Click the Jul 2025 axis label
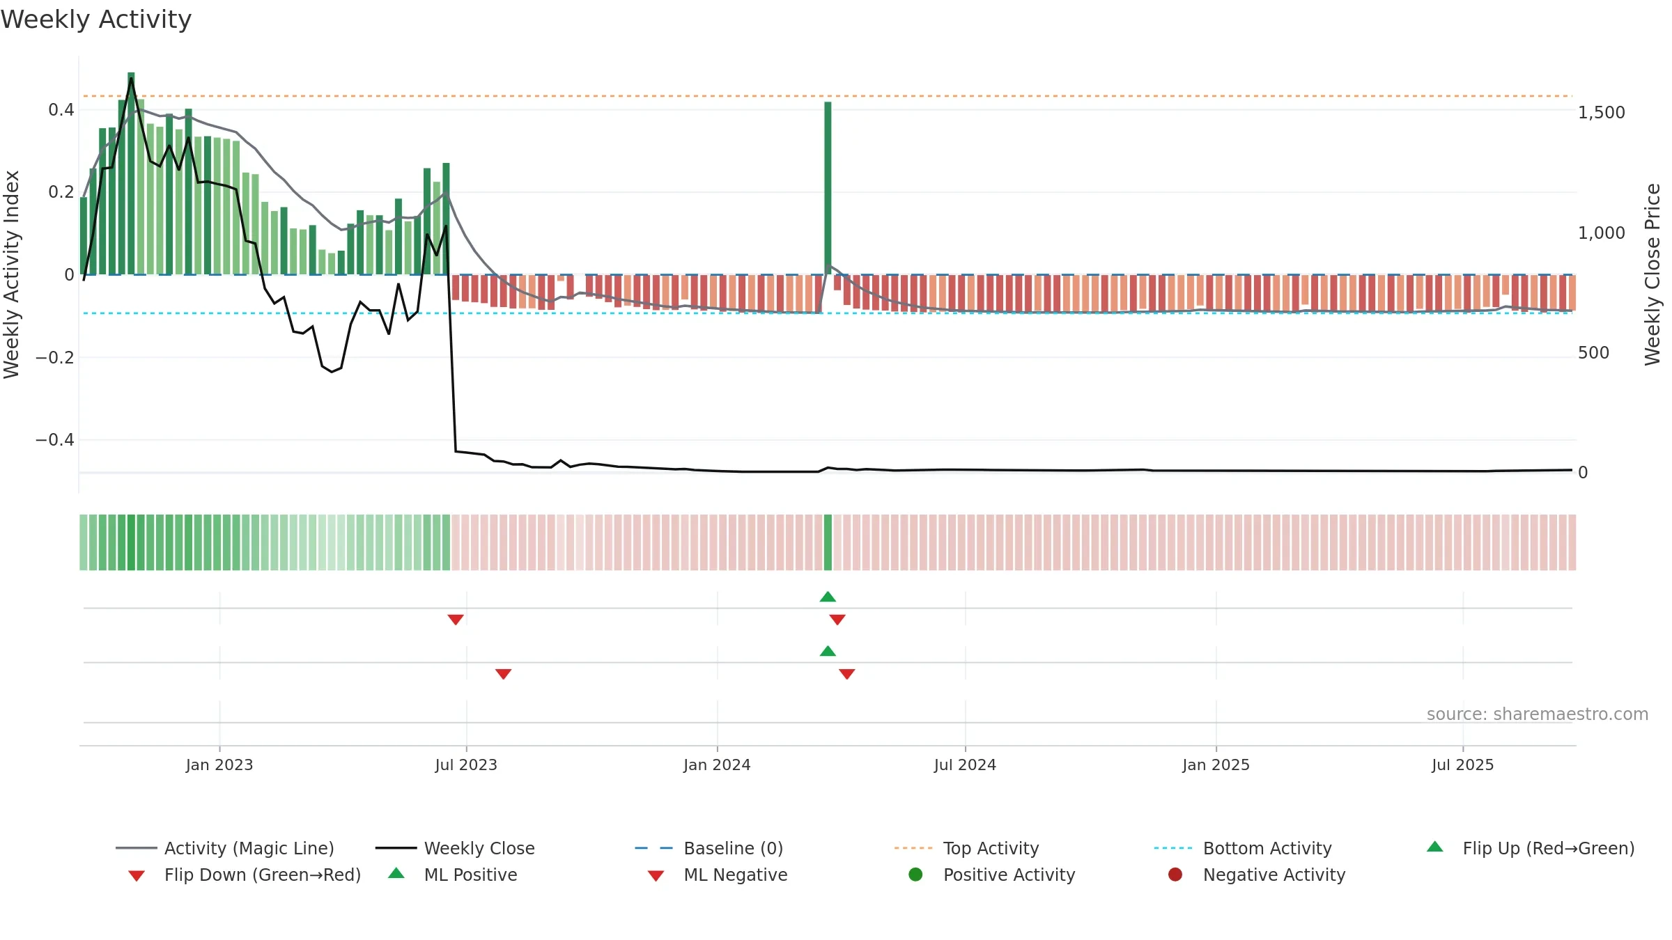Screen dimensions: 1672x940 (1463, 765)
